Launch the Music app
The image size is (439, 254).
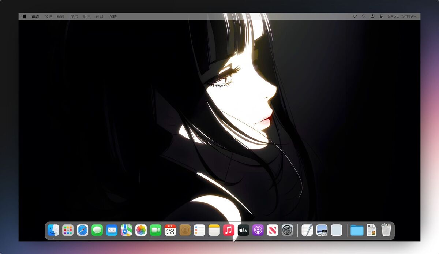tap(229, 230)
